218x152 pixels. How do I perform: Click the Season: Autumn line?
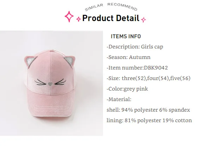pyautogui.click(x=128, y=57)
